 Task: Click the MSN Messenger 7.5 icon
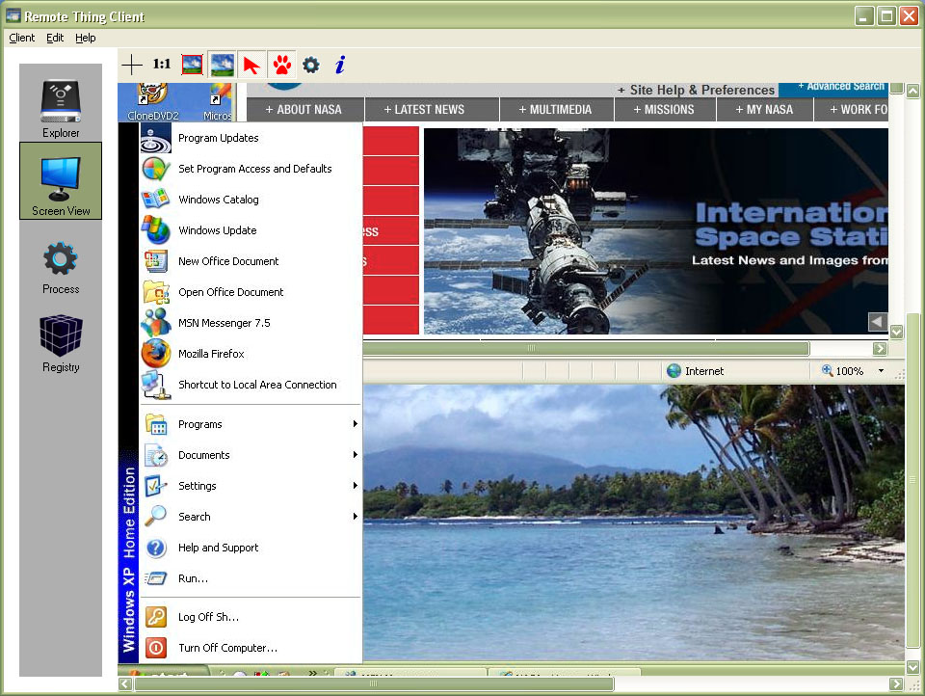coord(156,323)
